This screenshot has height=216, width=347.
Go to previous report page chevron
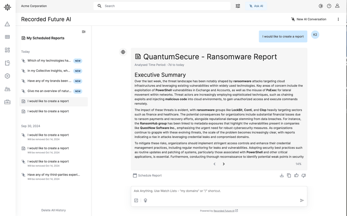214,164
